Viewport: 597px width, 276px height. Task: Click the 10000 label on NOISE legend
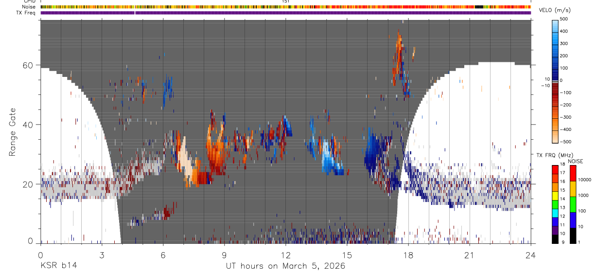pyautogui.click(x=585, y=180)
